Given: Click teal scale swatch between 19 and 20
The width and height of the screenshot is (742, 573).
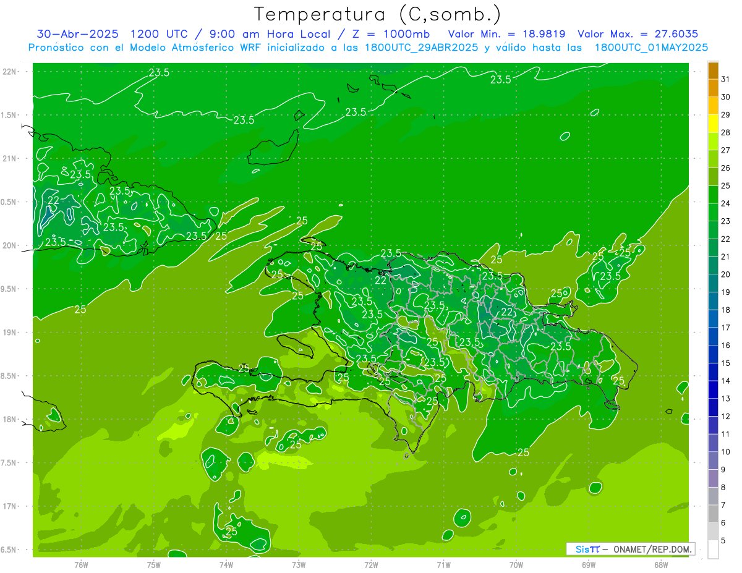Looking at the screenshot, I should point(713,283).
